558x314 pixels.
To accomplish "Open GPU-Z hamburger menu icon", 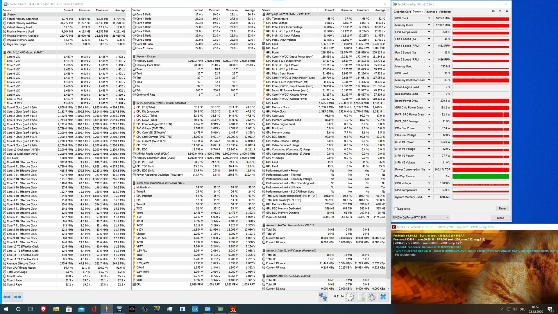I will (507, 11).
